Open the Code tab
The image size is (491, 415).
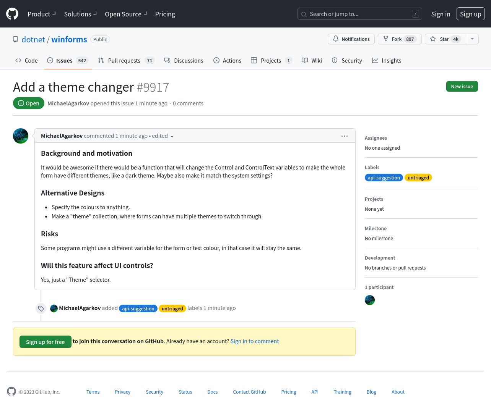[x=26, y=60]
